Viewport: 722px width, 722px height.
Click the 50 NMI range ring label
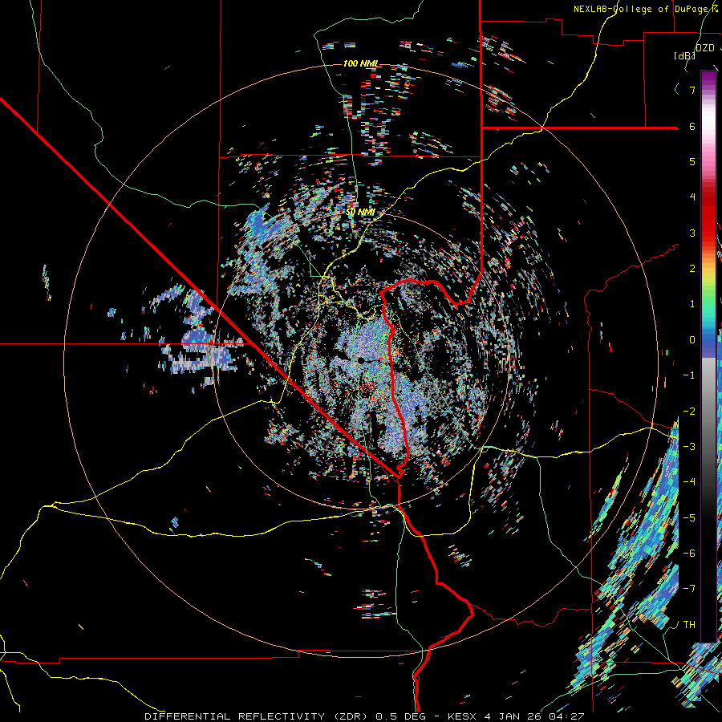pyautogui.click(x=360, y=213)
